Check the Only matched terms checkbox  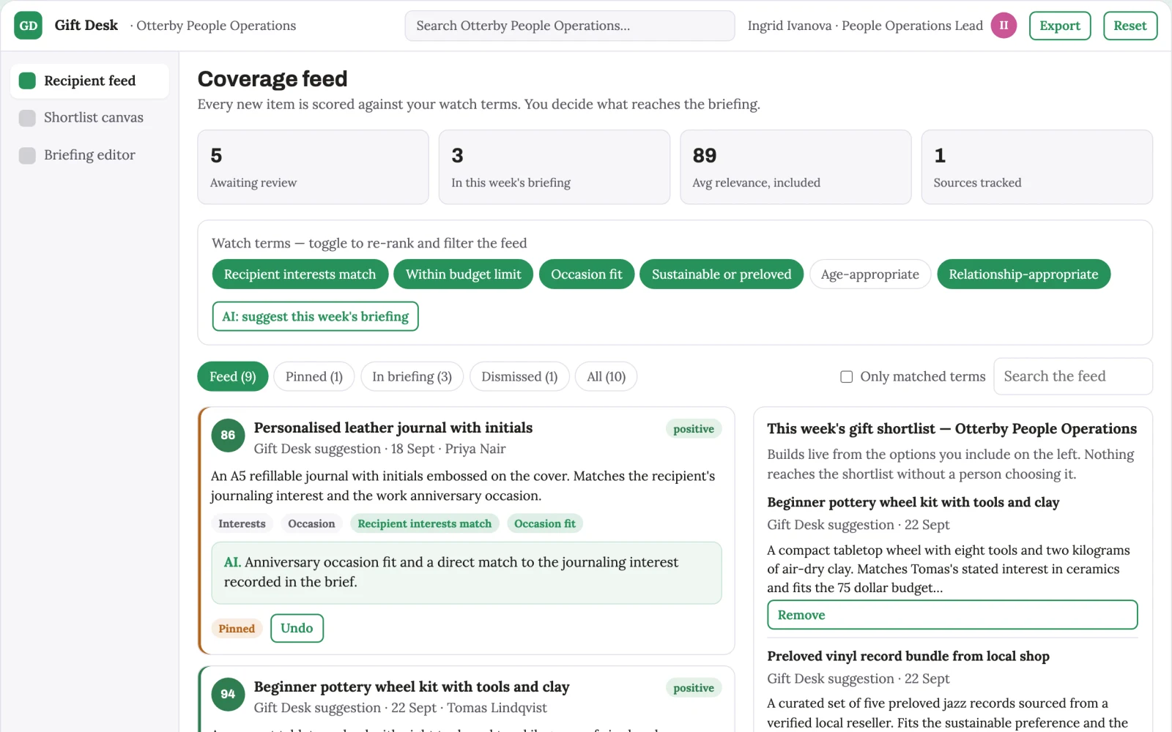point(847,377)
